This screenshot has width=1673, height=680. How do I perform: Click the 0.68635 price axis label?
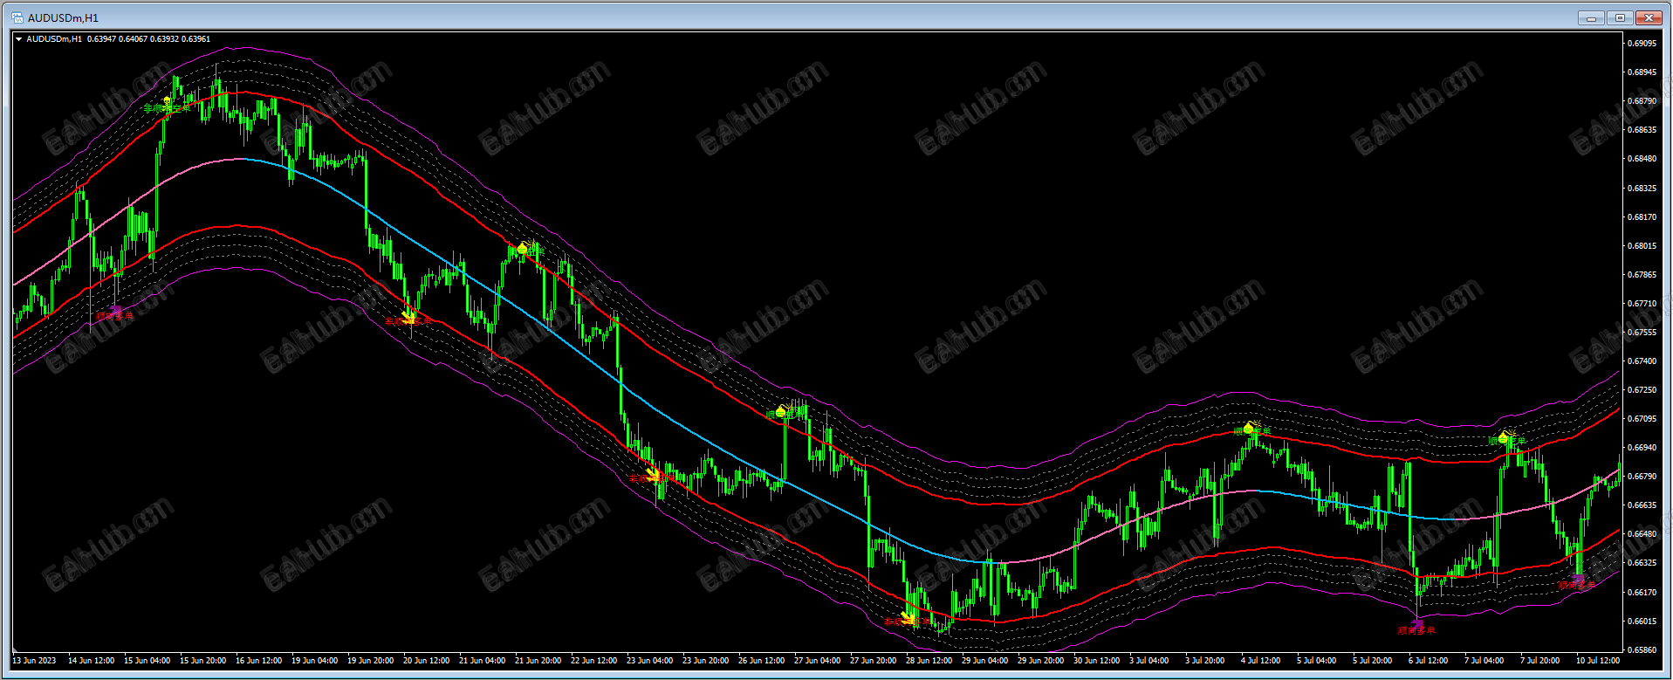coord(1642,130)
